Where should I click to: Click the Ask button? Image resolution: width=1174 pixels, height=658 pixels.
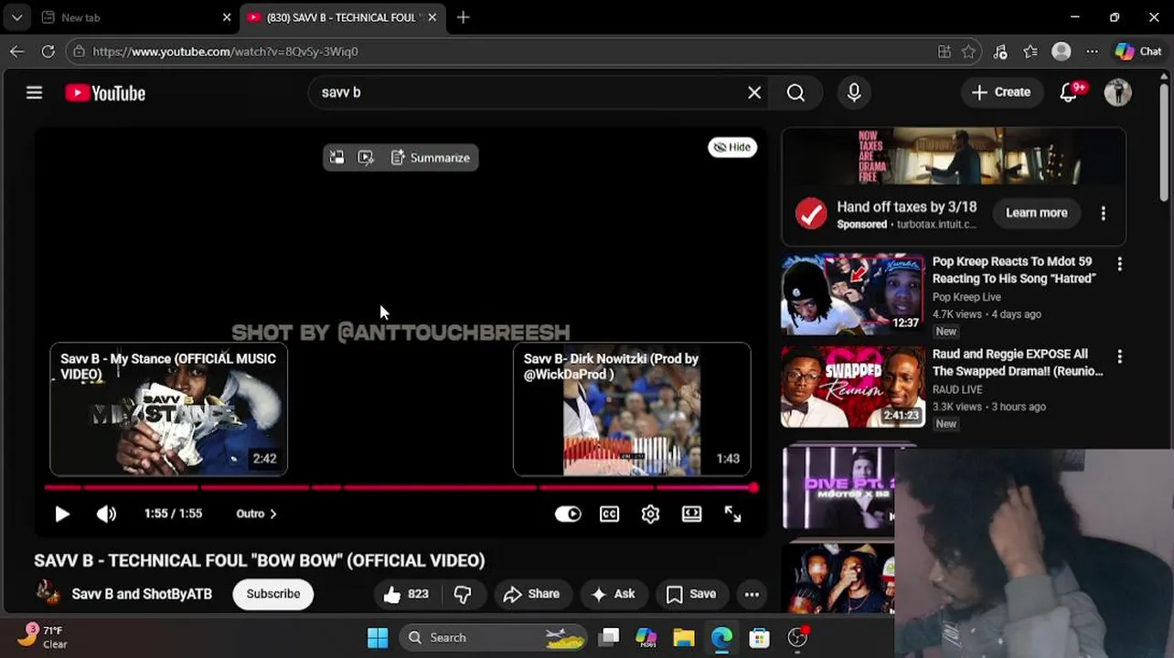pyautogui.click(x=614, y=594)
